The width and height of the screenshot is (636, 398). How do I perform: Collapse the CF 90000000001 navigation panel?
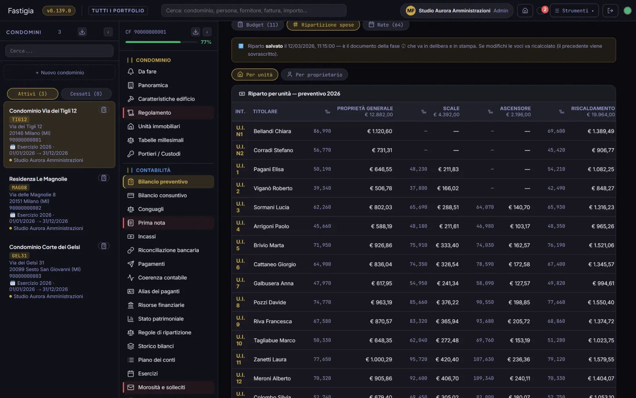coord(207,32)
